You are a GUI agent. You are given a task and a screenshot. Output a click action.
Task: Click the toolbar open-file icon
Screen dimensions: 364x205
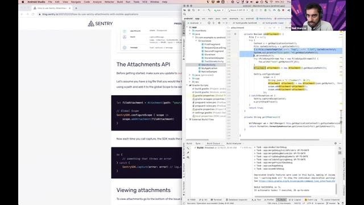[185, 10]
